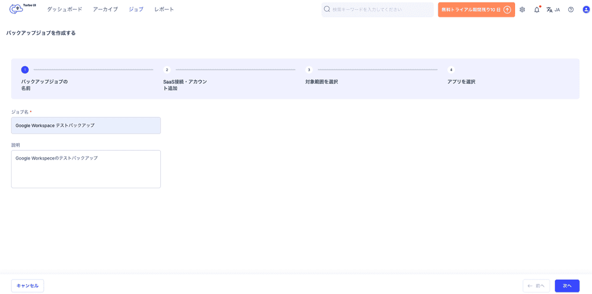Open the user profile avatar icon
The image size is (592, 294).
pyautogui.click(x=586, y=10)
